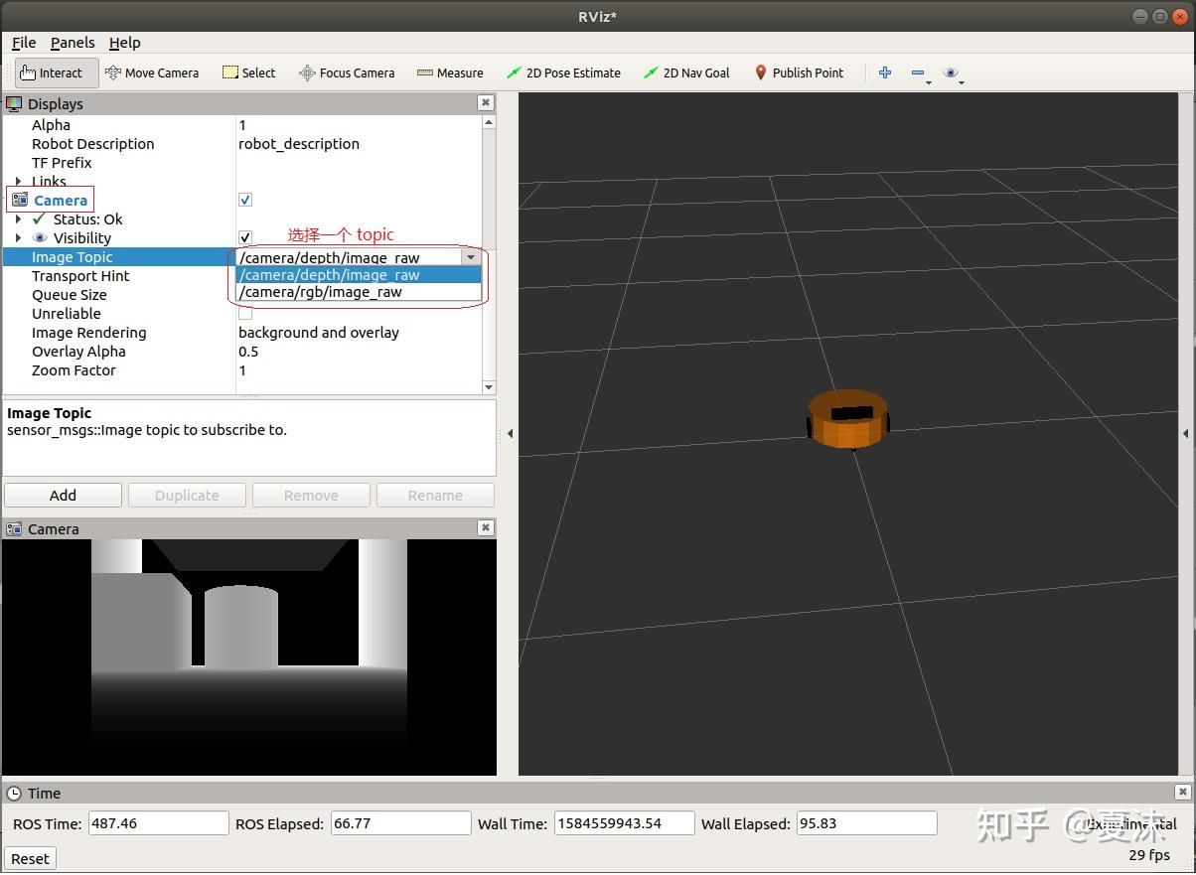The height and width of the screenshot is (875, 1196).
Task: Choose the Select tool in toolbar
Action: 248,73
